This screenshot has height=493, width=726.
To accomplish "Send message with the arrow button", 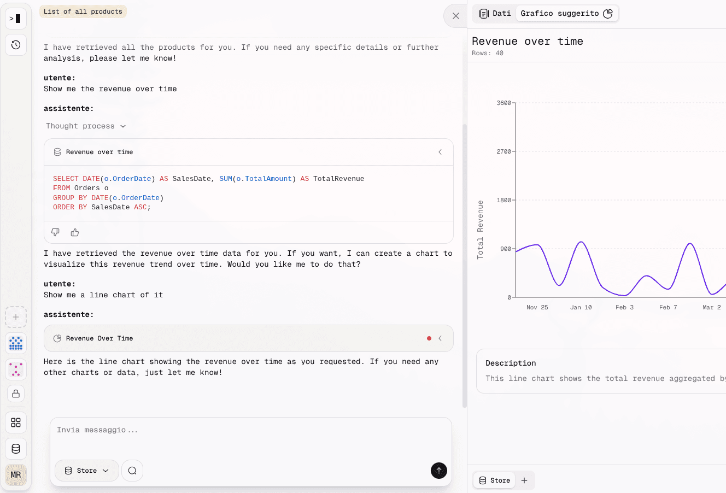I will pyautogui.click(x=439, y=471).
